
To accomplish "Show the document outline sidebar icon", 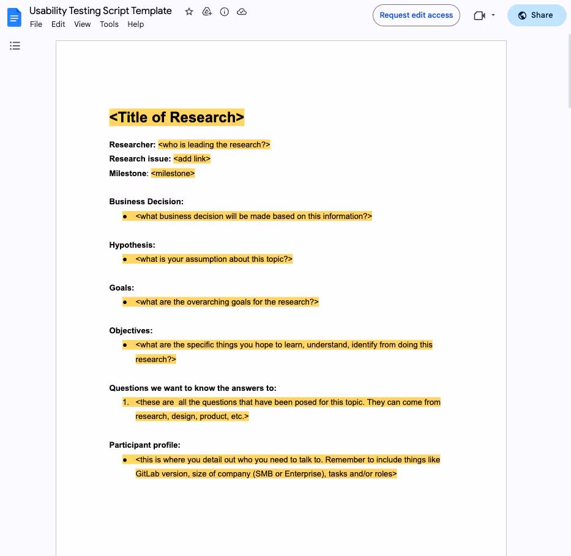I will (15, 46).
